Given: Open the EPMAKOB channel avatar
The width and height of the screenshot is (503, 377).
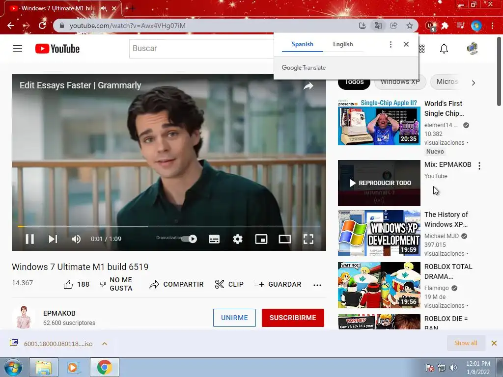Looking at the screenshot, I should pos(24,317).
